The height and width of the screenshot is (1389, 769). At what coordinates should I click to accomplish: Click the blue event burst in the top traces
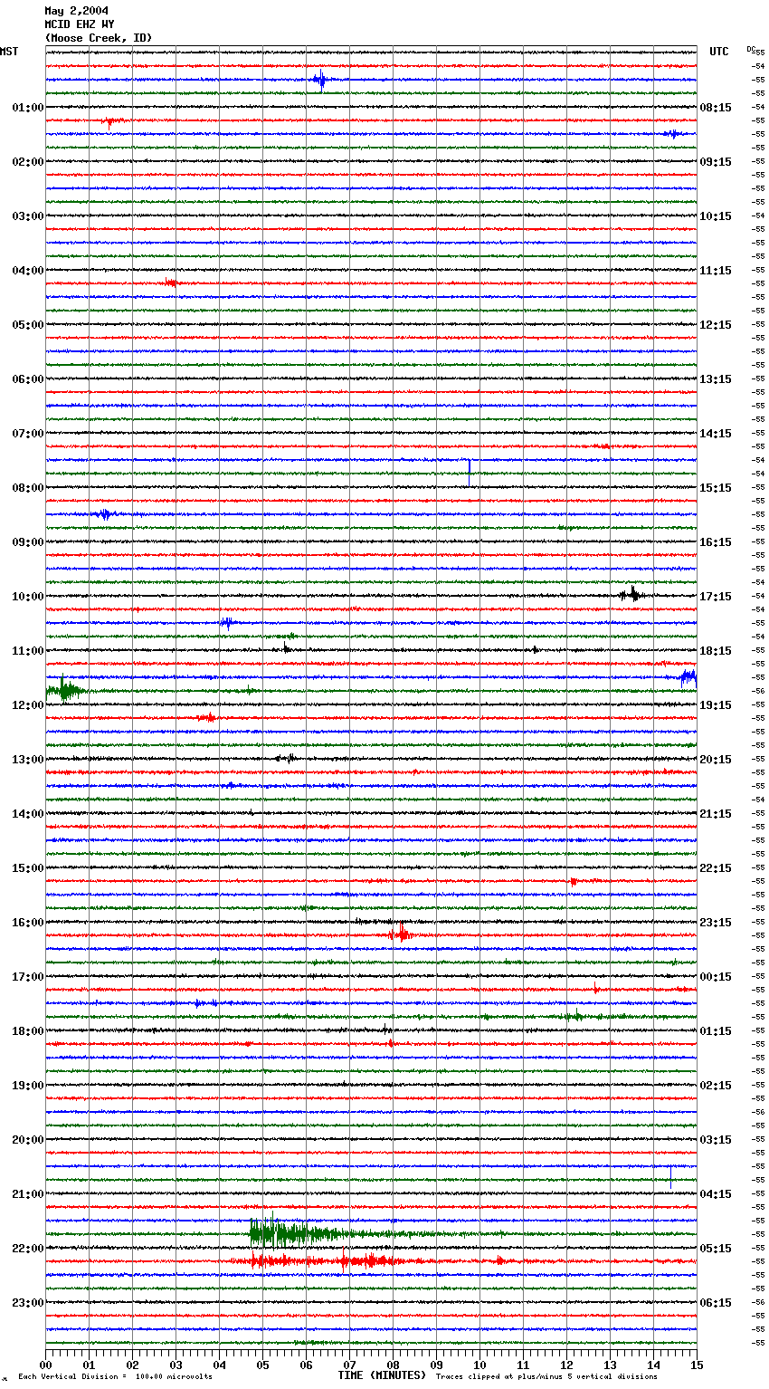tap(320, 80)
